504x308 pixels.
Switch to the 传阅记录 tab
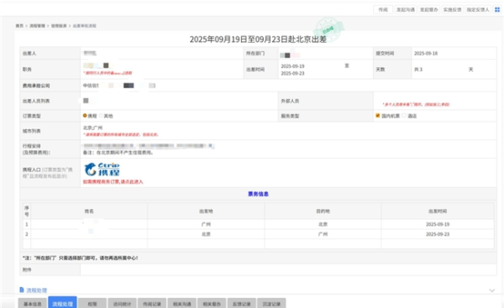[152, 304]
